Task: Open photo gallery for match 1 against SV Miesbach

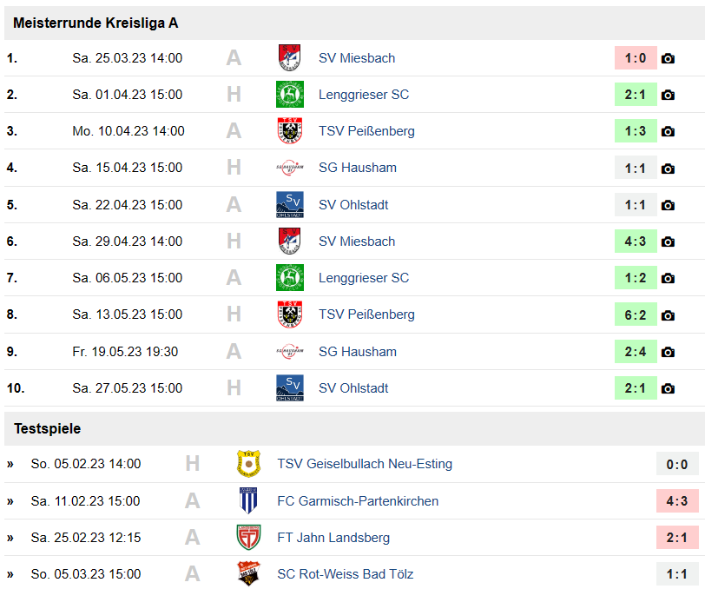Action: tap(668, 58)
